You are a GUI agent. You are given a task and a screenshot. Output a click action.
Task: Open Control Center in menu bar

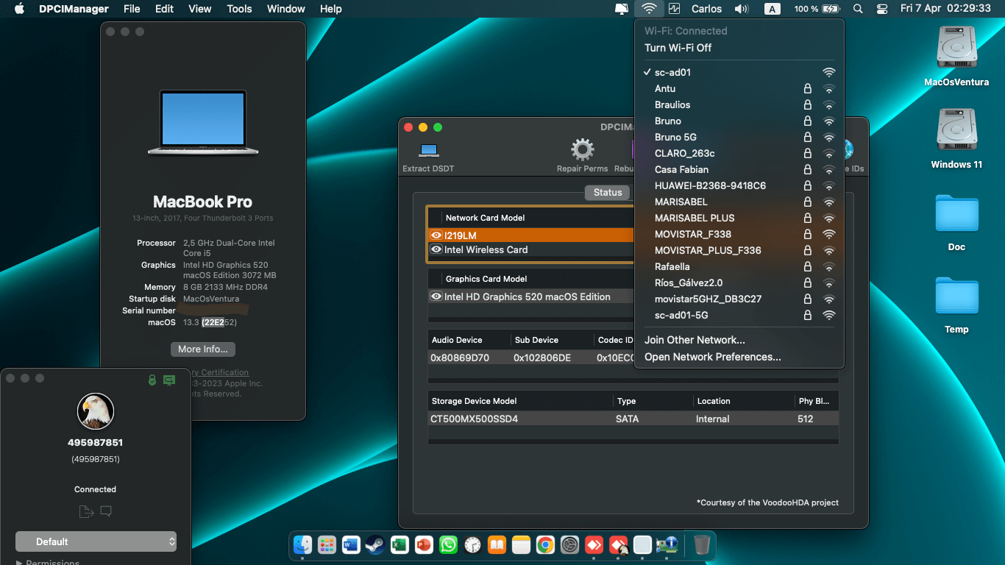[882, 9]
